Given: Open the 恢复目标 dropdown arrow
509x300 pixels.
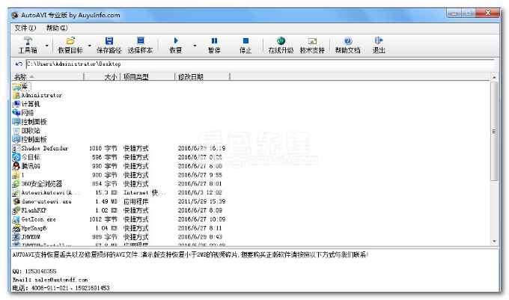Looking at the screenshot, I should coord(90,46).
